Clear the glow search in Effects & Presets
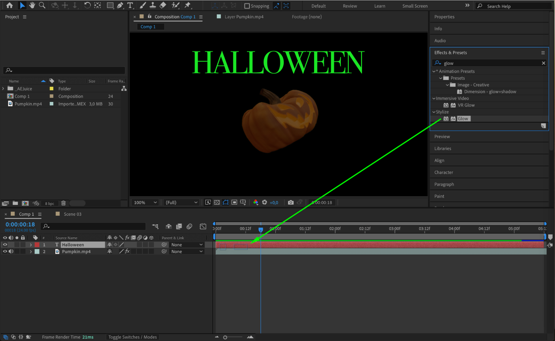555x341 pixels. (543, 63)
